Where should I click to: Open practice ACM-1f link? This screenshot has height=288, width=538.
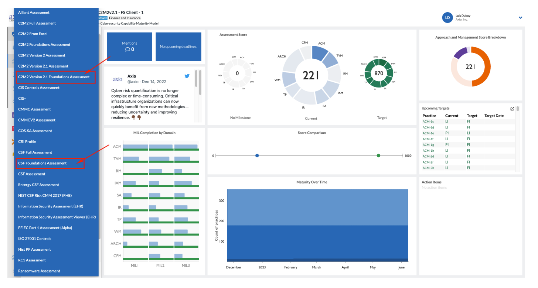[x=428, y=139]
